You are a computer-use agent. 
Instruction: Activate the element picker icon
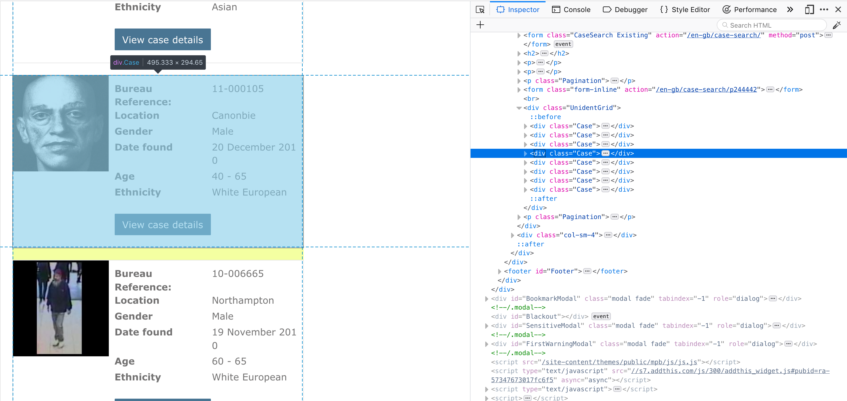coord(480,9)
